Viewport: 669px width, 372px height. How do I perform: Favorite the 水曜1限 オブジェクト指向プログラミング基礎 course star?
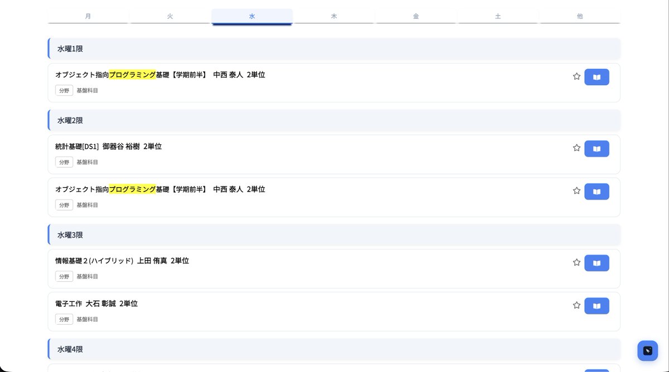pyautogui.click(x=576, y=76)
